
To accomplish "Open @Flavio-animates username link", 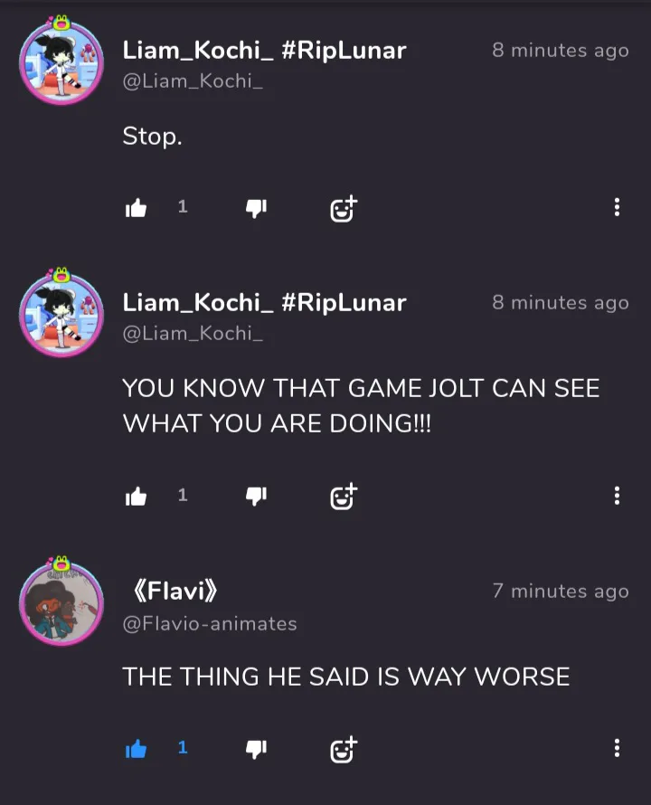I will 210,624.
